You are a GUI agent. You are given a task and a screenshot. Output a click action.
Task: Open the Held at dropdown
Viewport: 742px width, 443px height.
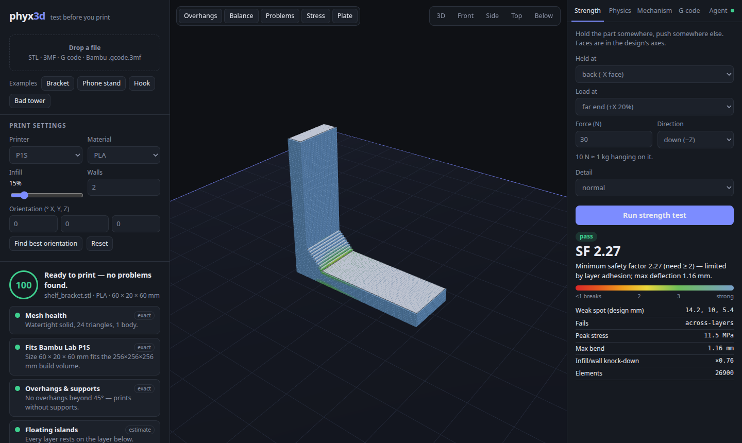coord(654,74)
